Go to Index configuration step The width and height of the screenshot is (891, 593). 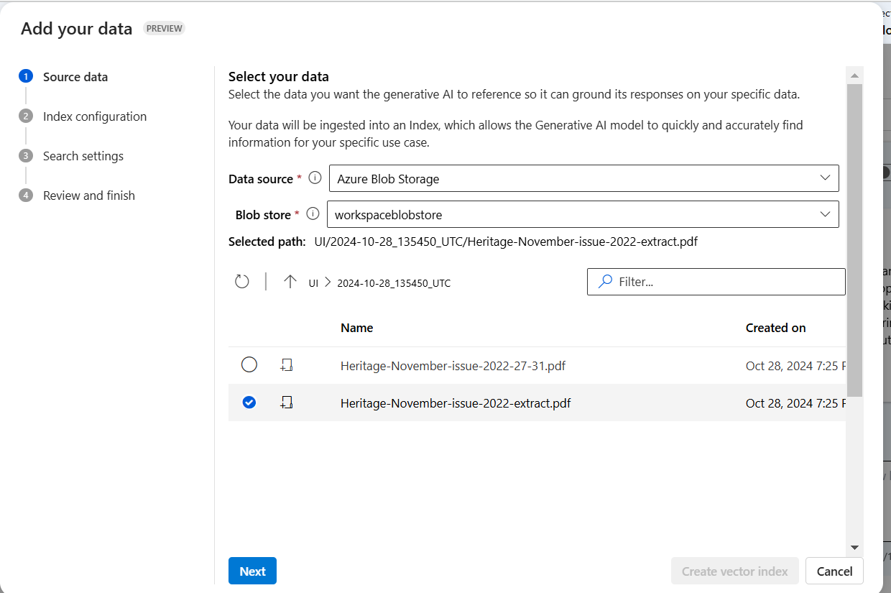pos(95,116)
